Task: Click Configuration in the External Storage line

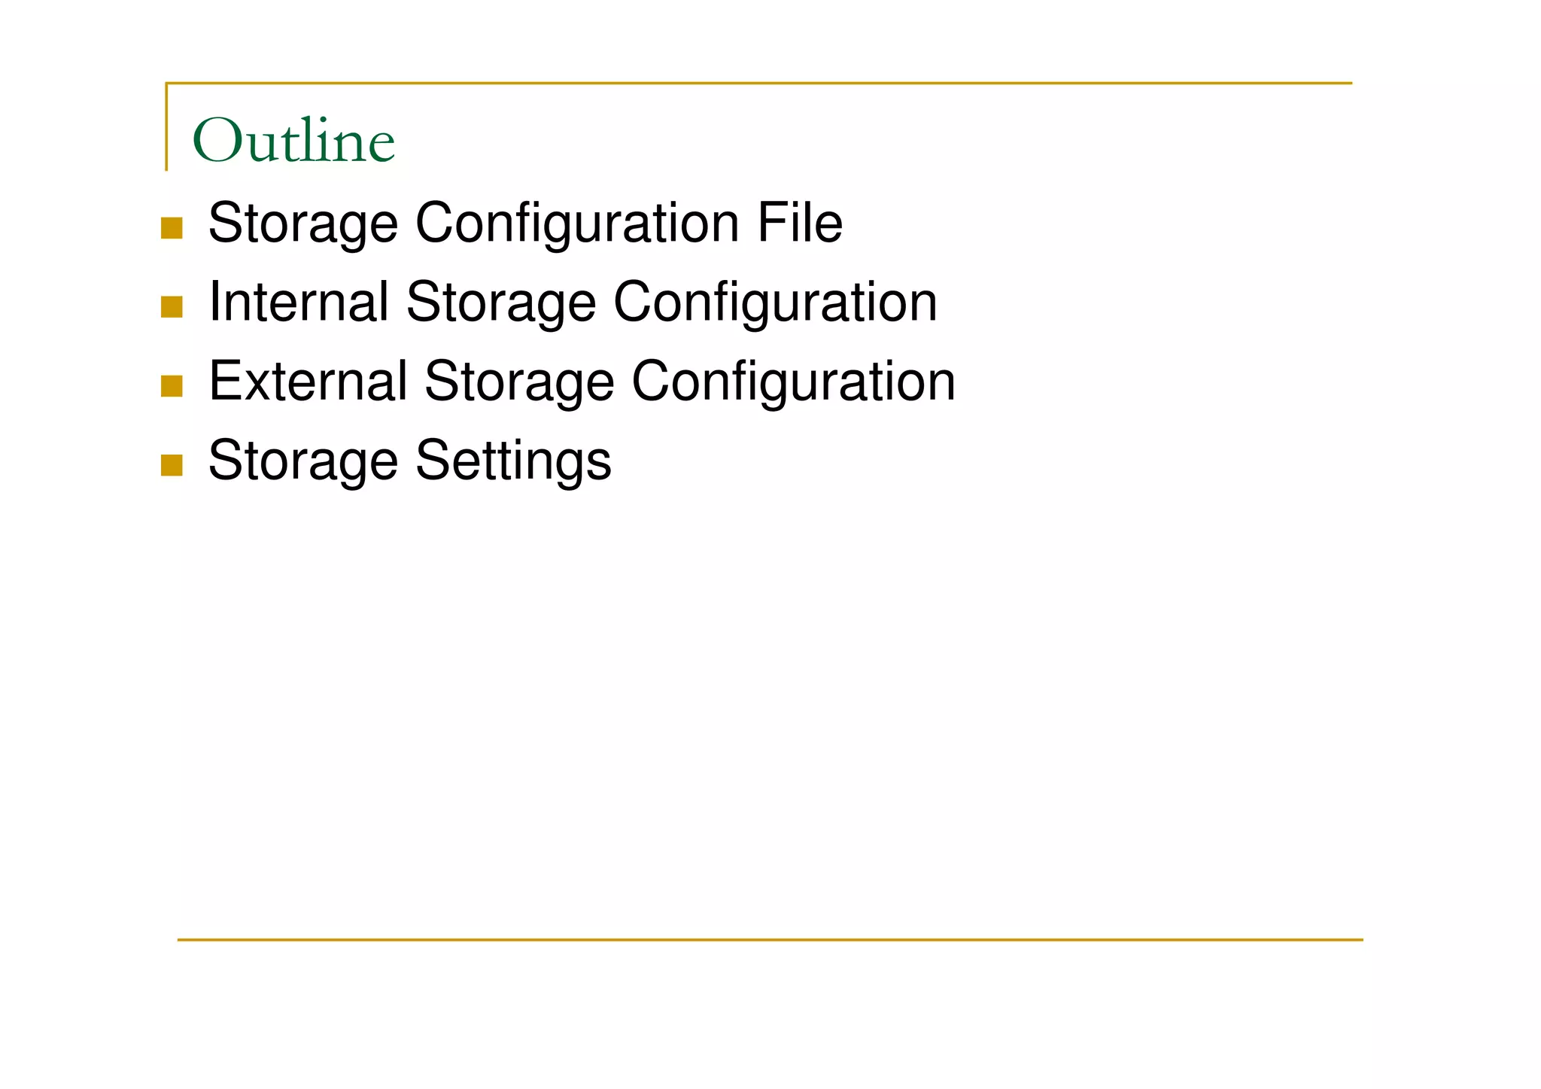Action: [x=793, y=381]
